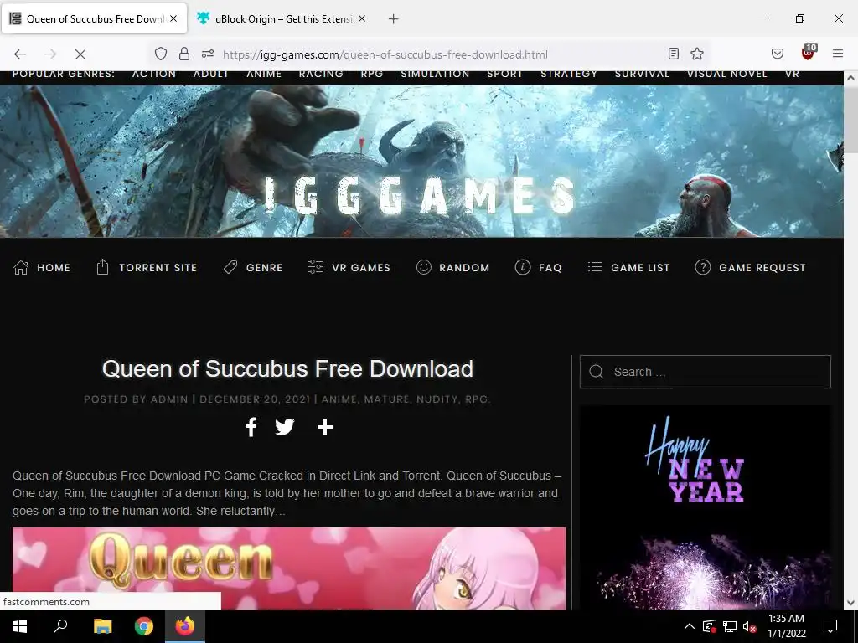Launch Chrome from the taskbar
This screenshot has height=643, width=858.
(x=144, y=626)
